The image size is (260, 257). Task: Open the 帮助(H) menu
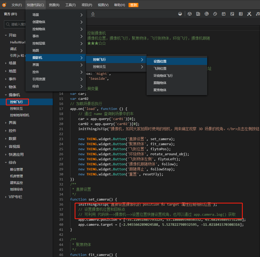tap(120, 5)
